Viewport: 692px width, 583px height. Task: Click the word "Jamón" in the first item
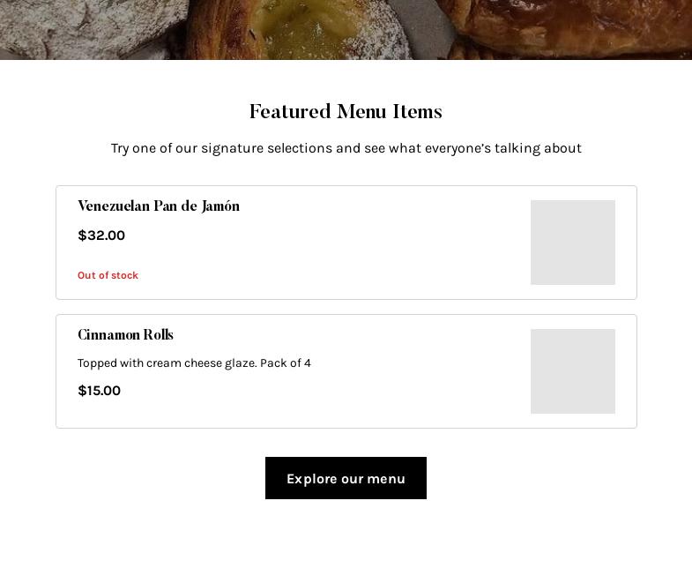pyautogui.click(x=220, y=206)
